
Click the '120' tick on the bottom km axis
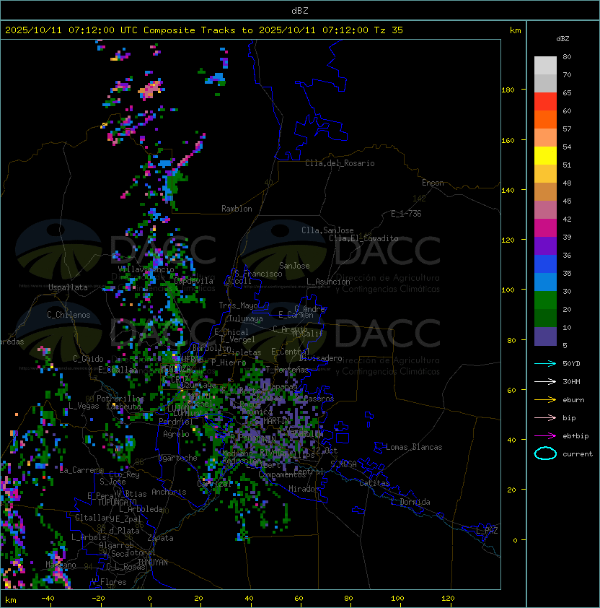[x=448, y=599]
